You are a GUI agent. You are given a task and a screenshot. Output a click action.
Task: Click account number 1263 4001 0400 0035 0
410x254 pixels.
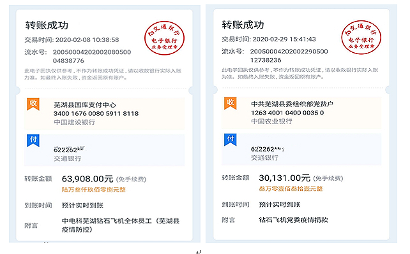coord(287,113)
